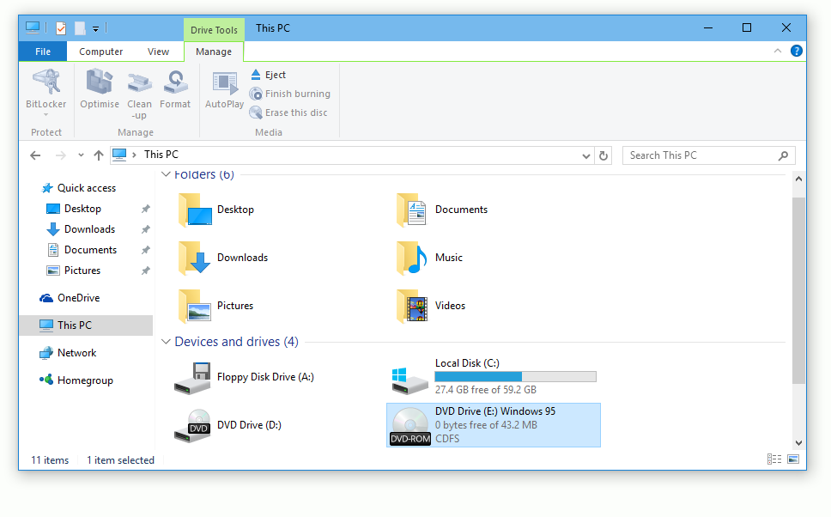Viewport: 831px width, 517px height.
Task: Select This PC in navigation pane
Action: point(86,325)
